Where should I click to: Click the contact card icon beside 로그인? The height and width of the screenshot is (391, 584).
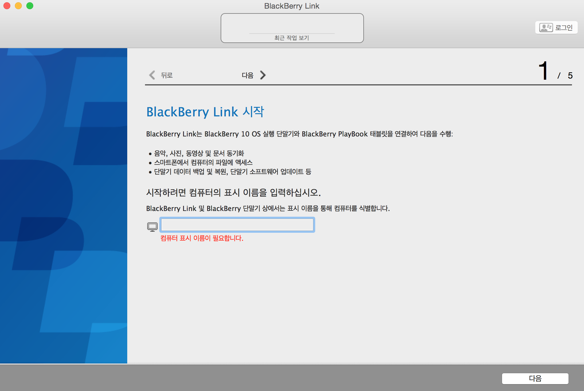[x=546, y=28]
